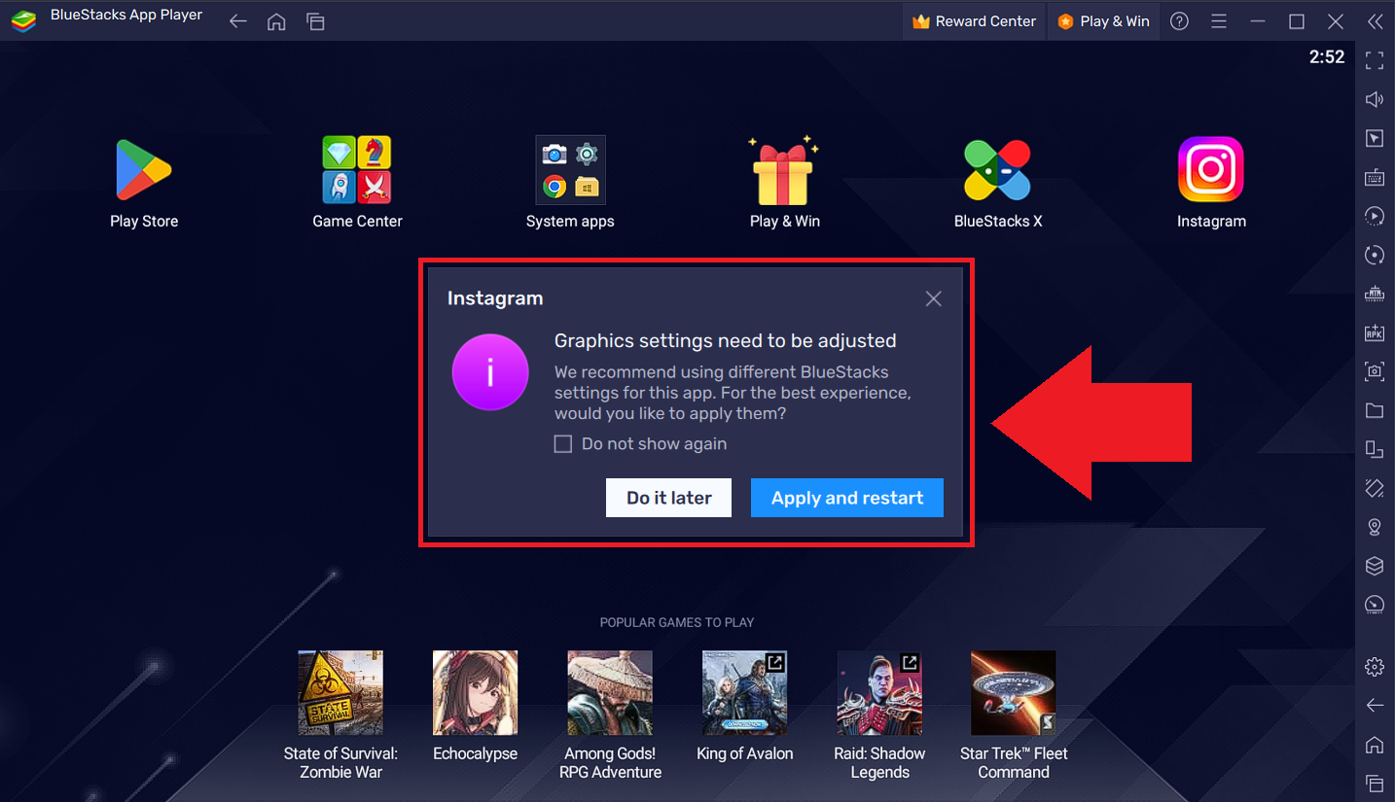Click the back arrow in sidebar
Viewport: 1395px width, 802px height.
[1375, 706]
